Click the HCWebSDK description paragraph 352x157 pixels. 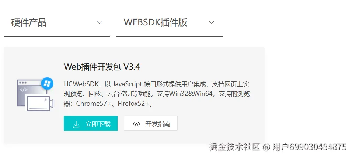pyautogui.click(x=157, y=94)
